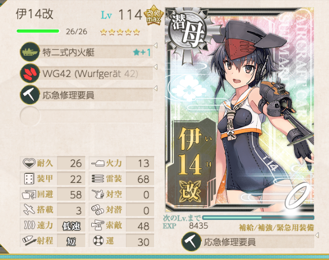Click the red rocket icon for WG42
Viewport: 329px width, 260px height.
30,73
